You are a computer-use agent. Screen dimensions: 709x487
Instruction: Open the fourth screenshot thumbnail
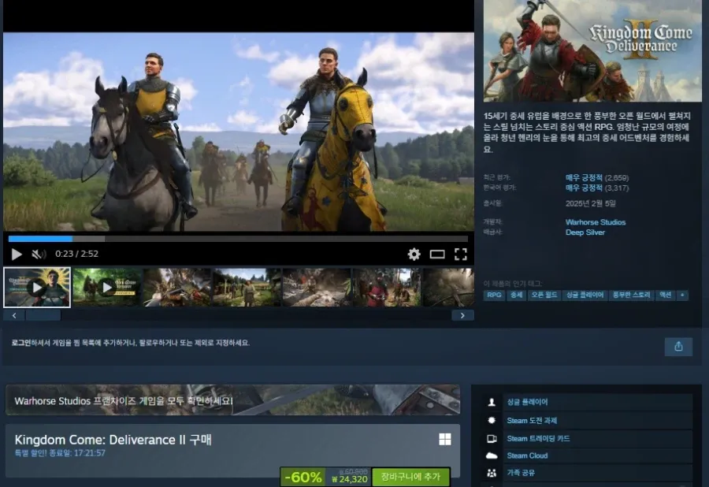click(x=247, y=287)
